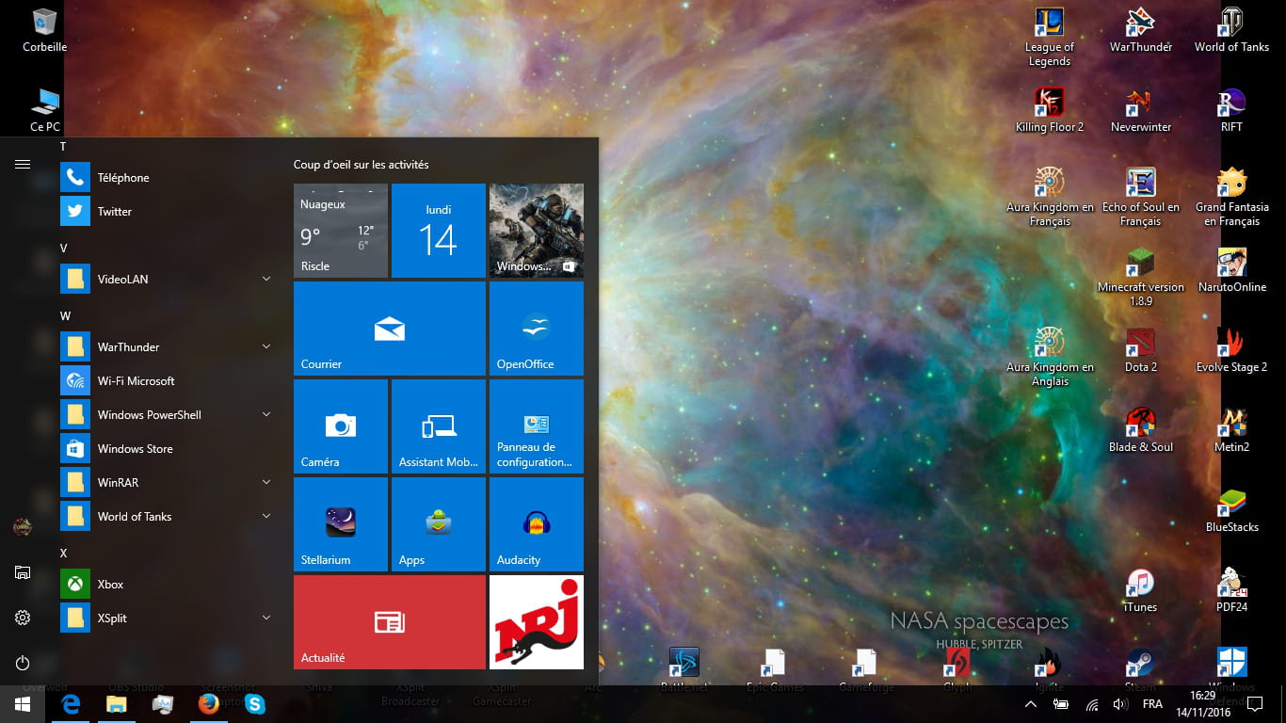
Task: Open Settings gear in Start sidebar
Action: [23, 618]
